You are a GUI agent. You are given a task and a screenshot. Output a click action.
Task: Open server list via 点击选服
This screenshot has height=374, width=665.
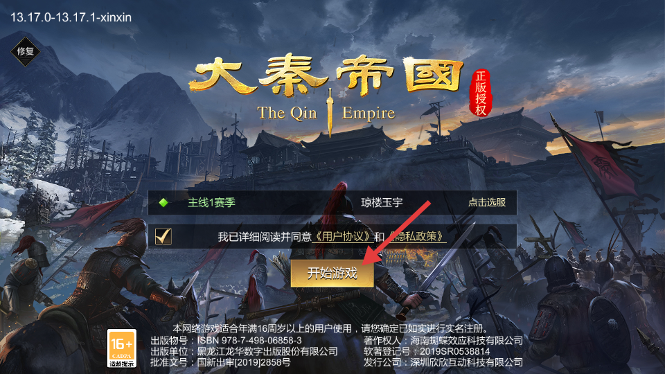tap(487, 202)
